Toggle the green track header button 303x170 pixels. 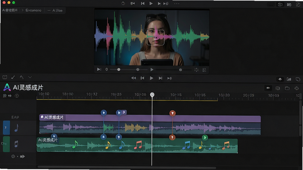pos(6,144)
